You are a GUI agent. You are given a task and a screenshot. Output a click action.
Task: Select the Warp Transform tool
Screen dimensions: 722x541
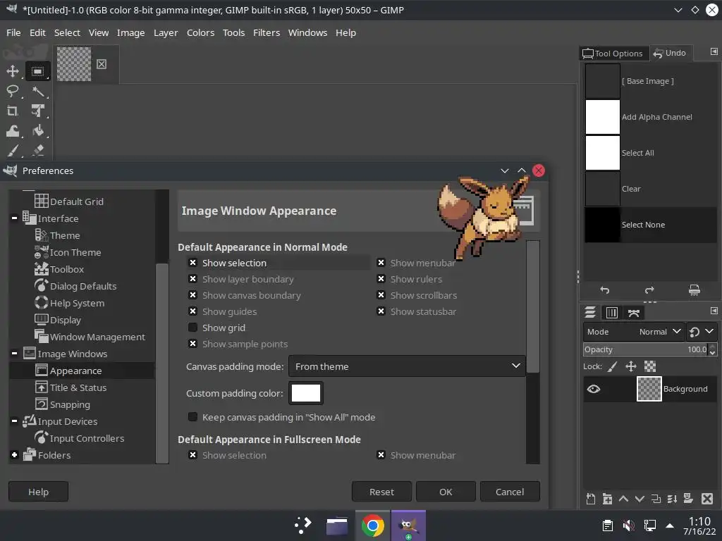click(13, 131)
